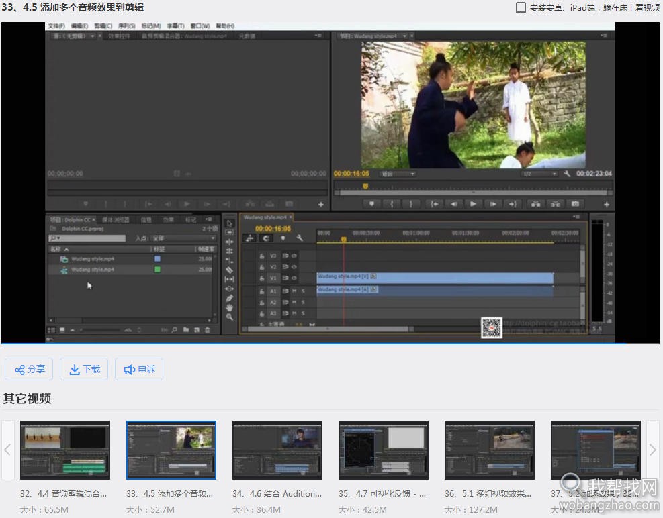This screenshot has width=663, height=518.
Task: Open Program monitor panel flyout menu
Action: pos(605,36)
